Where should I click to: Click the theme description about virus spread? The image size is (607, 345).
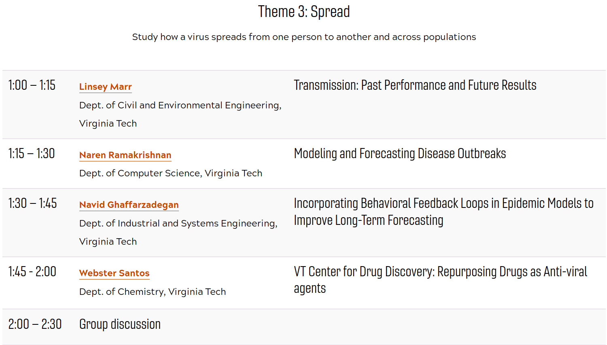coord(304,37)
